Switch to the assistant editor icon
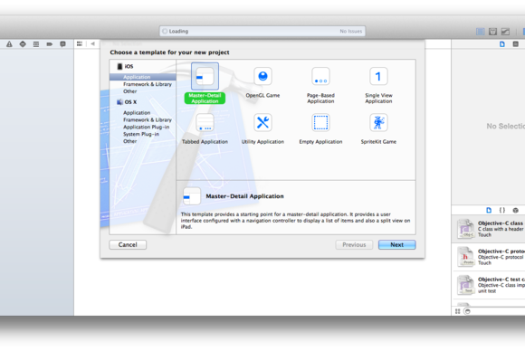Image resolution: width=525 pixels, height=351 pixels. [492, 32]
